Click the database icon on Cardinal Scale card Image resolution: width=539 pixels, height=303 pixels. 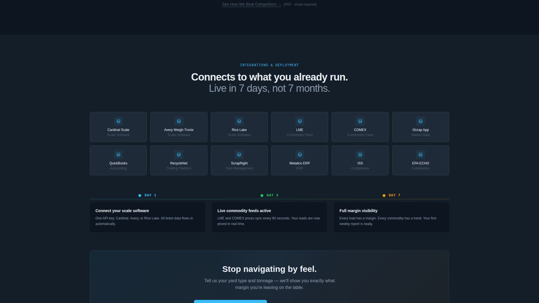pos(118,121)
